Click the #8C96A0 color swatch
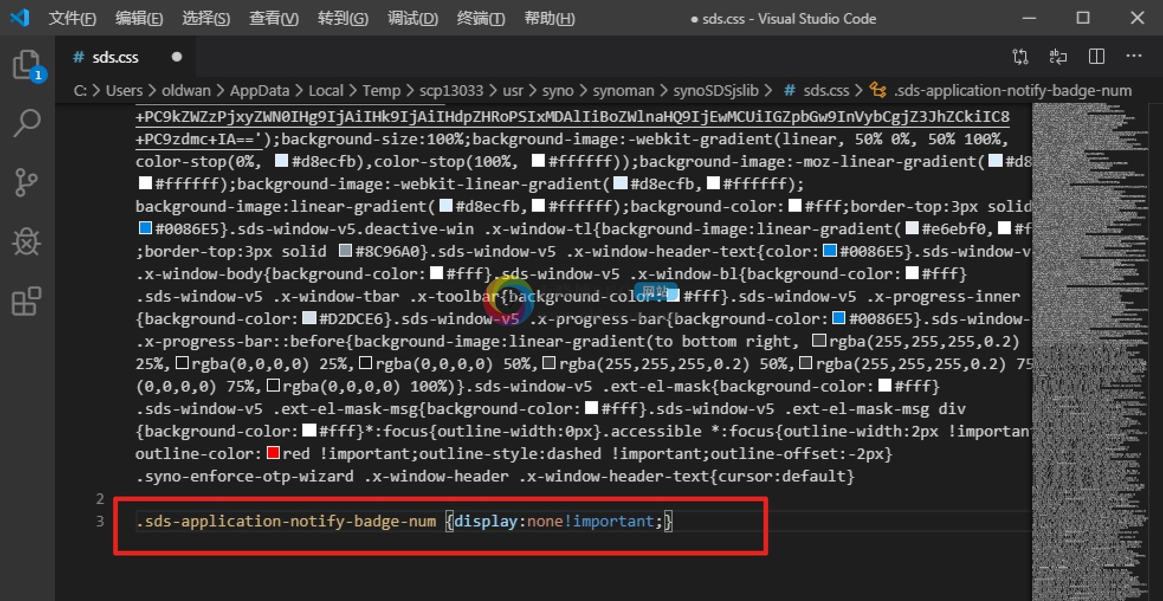1163x601 pixels. click(x=345, y=251)
